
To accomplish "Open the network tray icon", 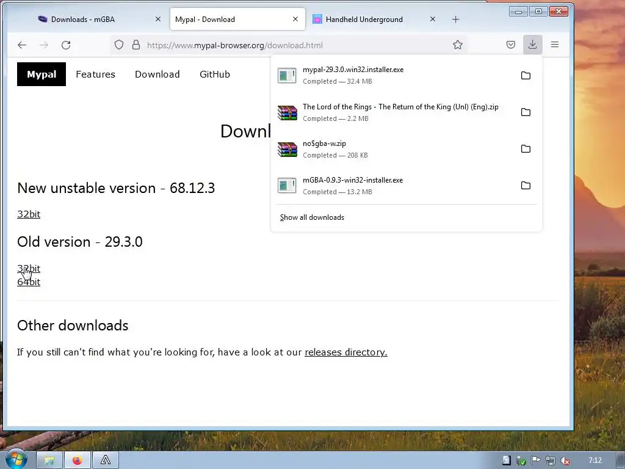I will (x=551, y=460).
